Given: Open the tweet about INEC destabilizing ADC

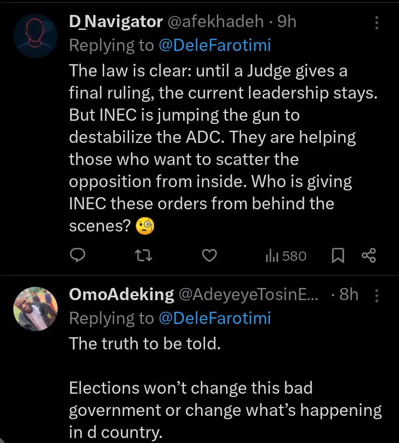Looking at the screenshot, I should click(x=222, y=148).
